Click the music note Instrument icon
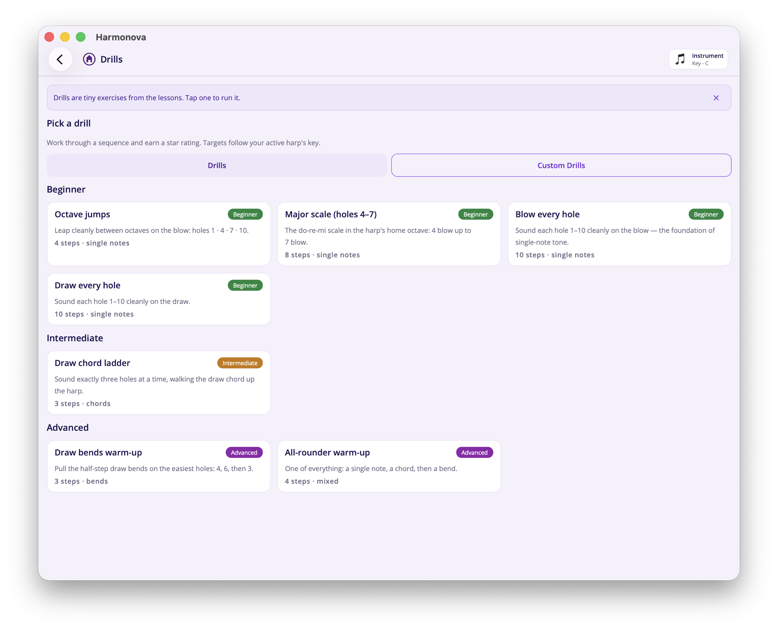Viewport: 778px width, 631px height. [x=680, y=59]
